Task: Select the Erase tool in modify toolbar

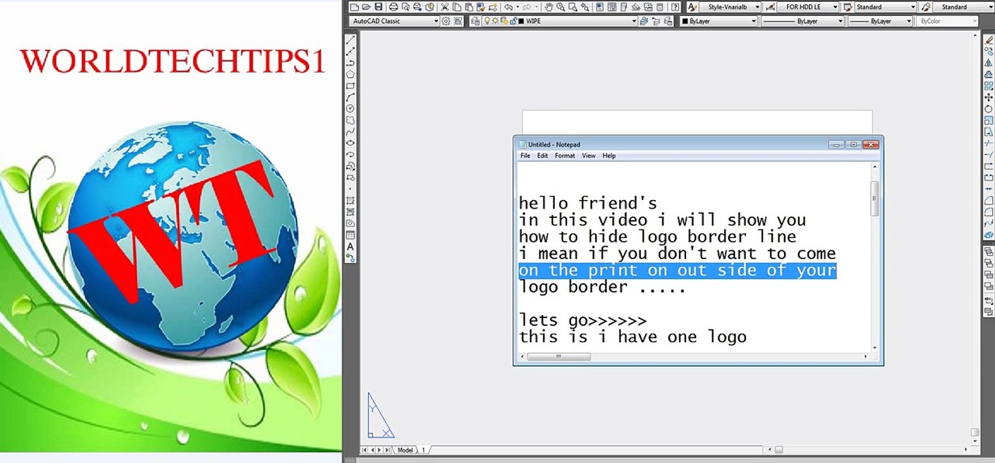Action: click(989, 39)
